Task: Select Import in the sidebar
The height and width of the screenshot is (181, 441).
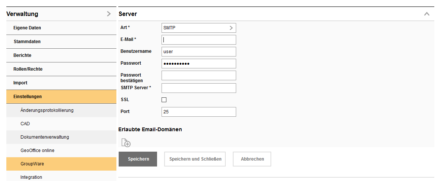Action: click(21, 83)
